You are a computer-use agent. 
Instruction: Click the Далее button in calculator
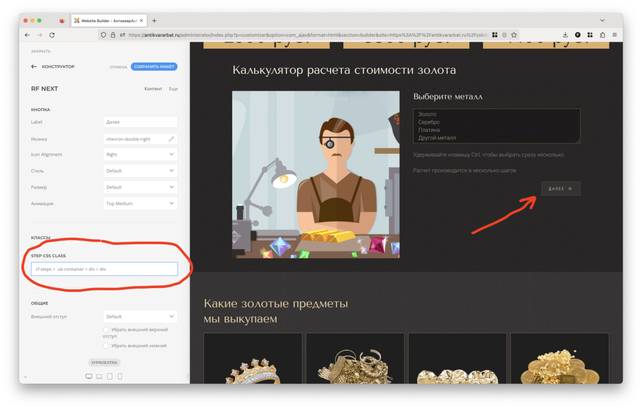[x=561, y=189]
